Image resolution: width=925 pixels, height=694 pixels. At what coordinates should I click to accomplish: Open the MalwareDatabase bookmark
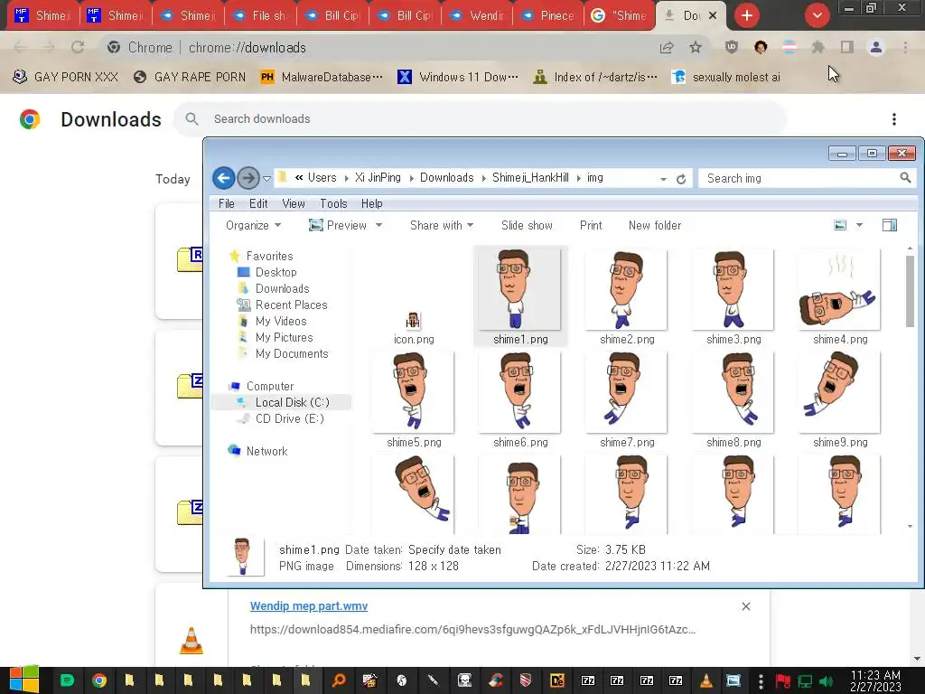click(x=322, y=78)
